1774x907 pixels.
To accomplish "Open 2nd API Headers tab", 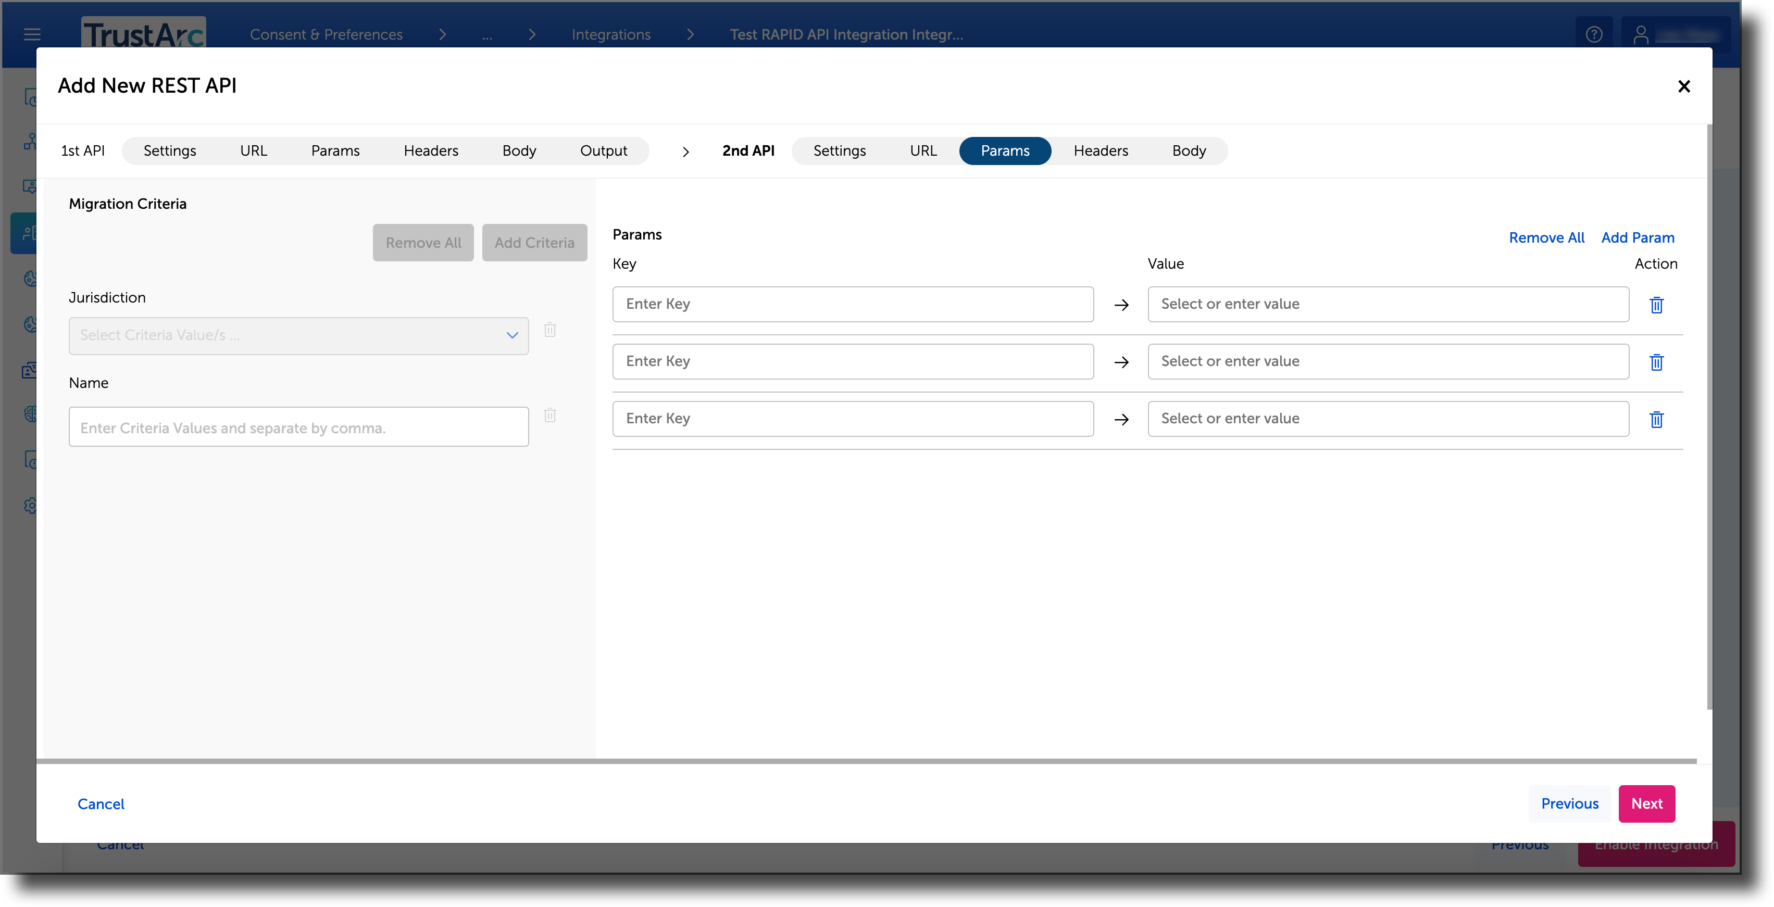I will [x=1101, y=151].
